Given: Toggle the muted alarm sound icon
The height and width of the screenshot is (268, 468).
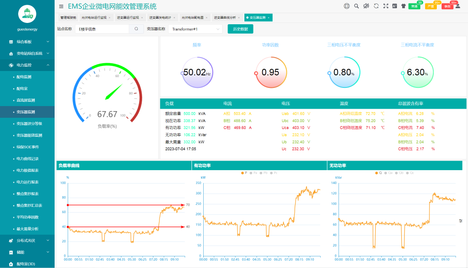Looking at the screenshot, I should (x=366, y=6).
